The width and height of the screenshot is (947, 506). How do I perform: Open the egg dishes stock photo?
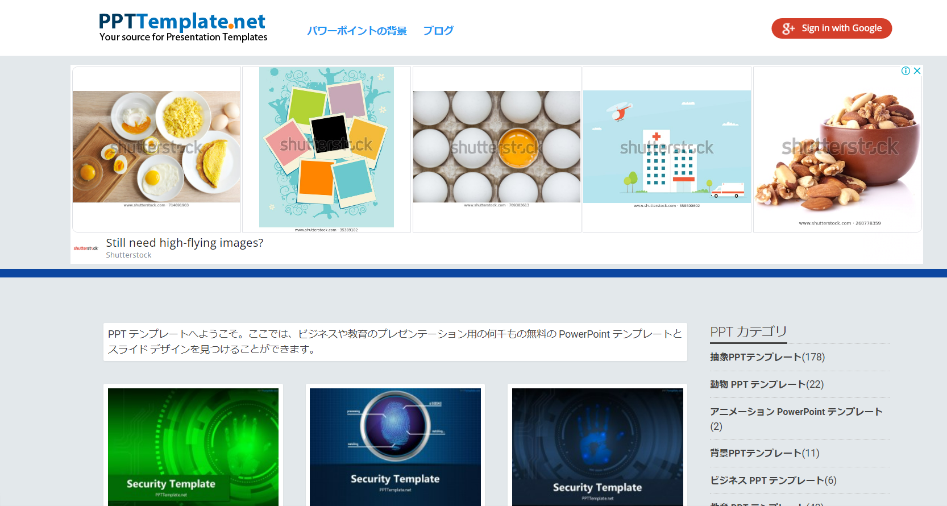[x=156, y=148]
